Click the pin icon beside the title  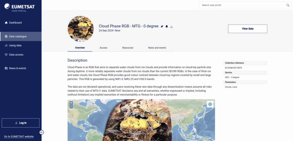tap(162, 26)
